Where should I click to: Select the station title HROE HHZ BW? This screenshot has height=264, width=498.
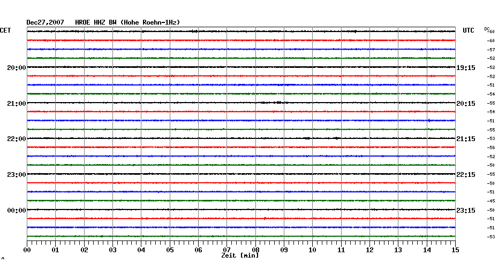[96, 22]
